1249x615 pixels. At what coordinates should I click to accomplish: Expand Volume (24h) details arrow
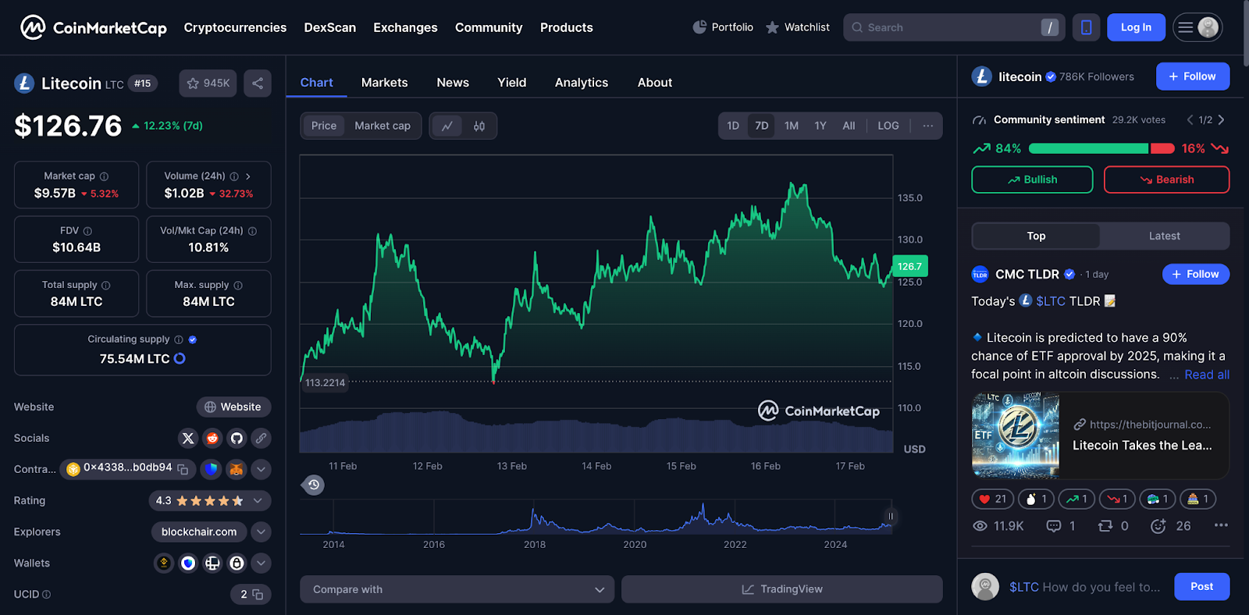pyautogui.click(x=248, y=176)
